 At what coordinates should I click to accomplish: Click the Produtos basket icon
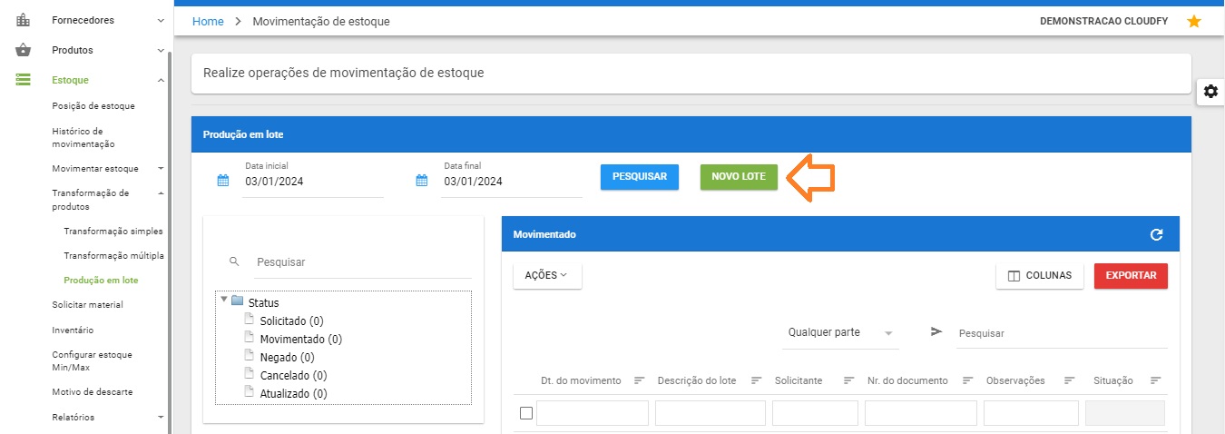24,50
